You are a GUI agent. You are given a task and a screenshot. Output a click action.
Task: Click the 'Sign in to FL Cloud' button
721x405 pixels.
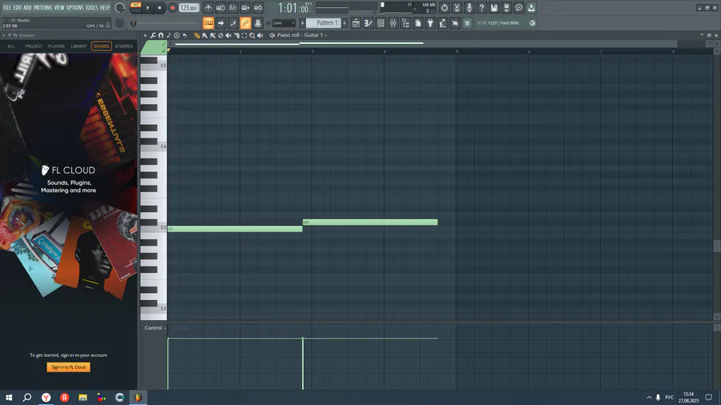pos(69,367)
